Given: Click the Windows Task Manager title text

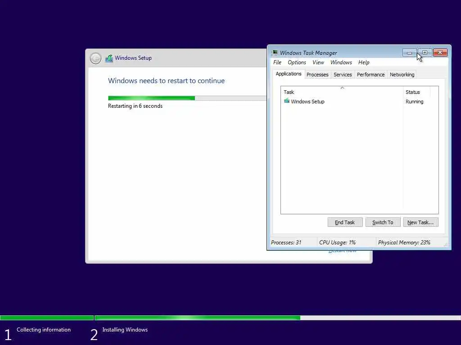Looking at the screenshot, I should pos(308,53).
